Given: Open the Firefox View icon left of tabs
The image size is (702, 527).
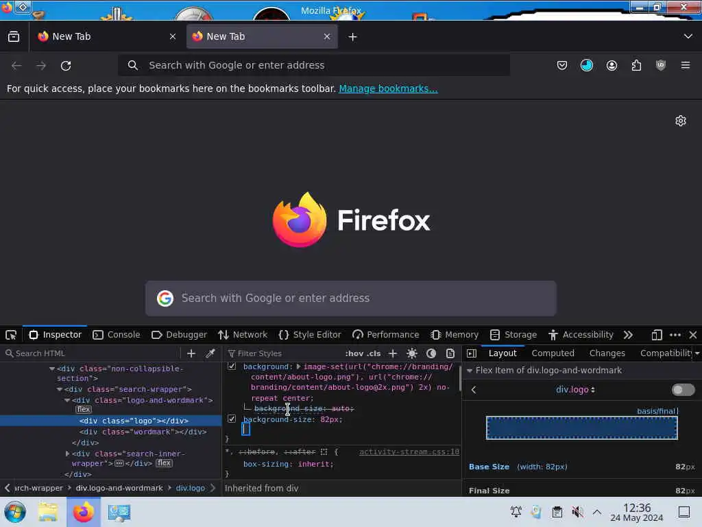Looking at the screenshot, I should point(14,36).
